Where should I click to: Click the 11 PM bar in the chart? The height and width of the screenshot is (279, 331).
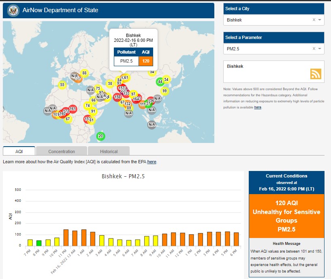[66, 237]
